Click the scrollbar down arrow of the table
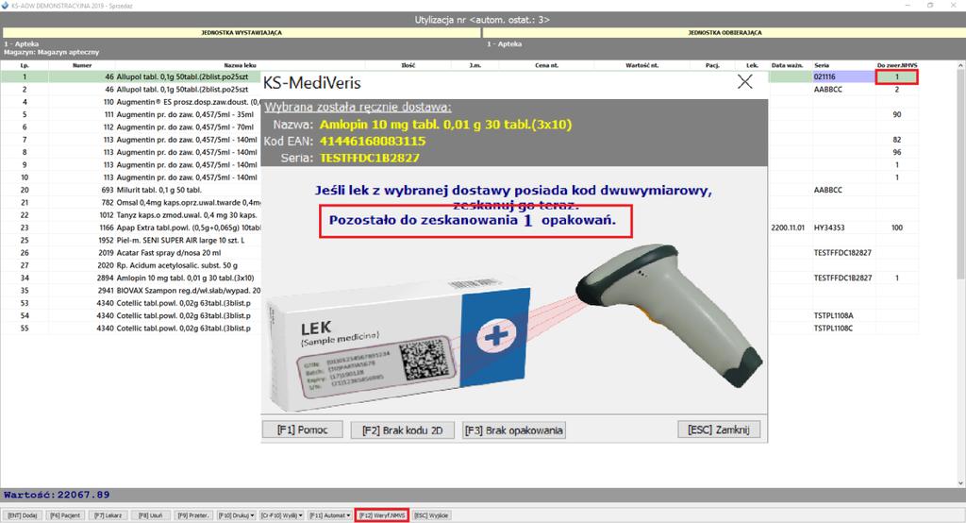The width and height of the screenshot is (966, 523). click(x=960, y=483)
